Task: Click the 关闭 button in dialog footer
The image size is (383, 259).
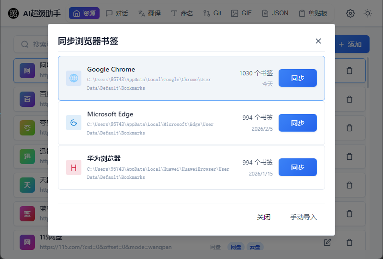Action: (264, 217)
